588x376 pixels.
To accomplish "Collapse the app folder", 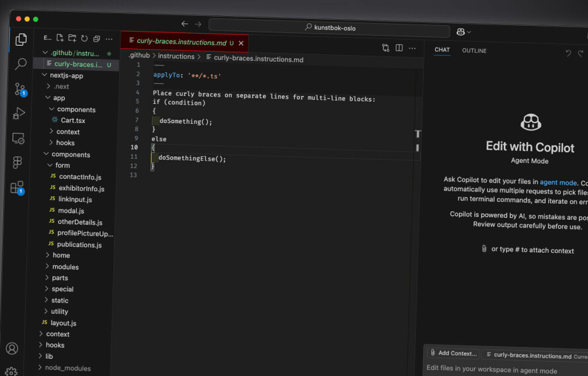I will [x=59, y=98].
